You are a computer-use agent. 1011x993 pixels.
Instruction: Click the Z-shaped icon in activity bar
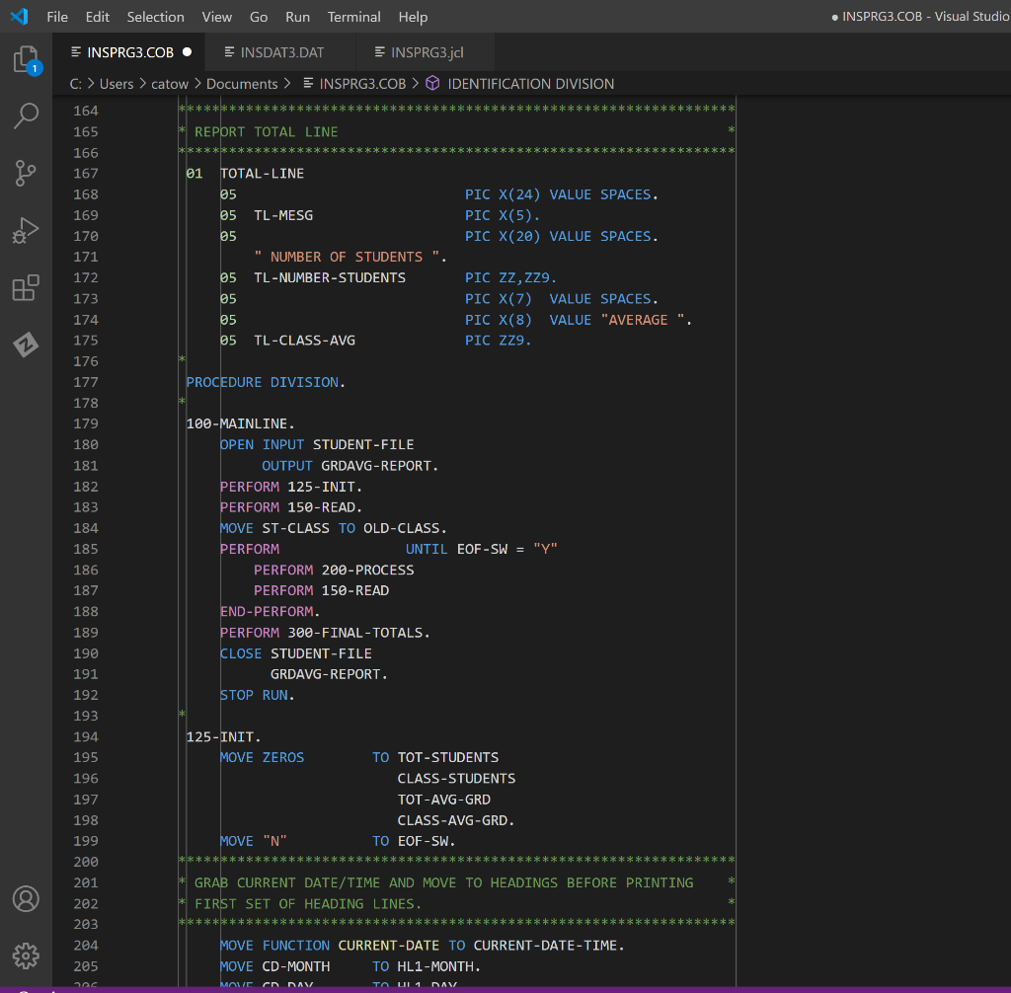click(x=26, y=344)
